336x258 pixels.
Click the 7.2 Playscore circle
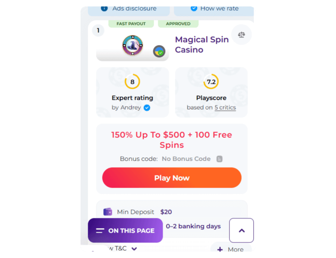click(x=211, y=82)
